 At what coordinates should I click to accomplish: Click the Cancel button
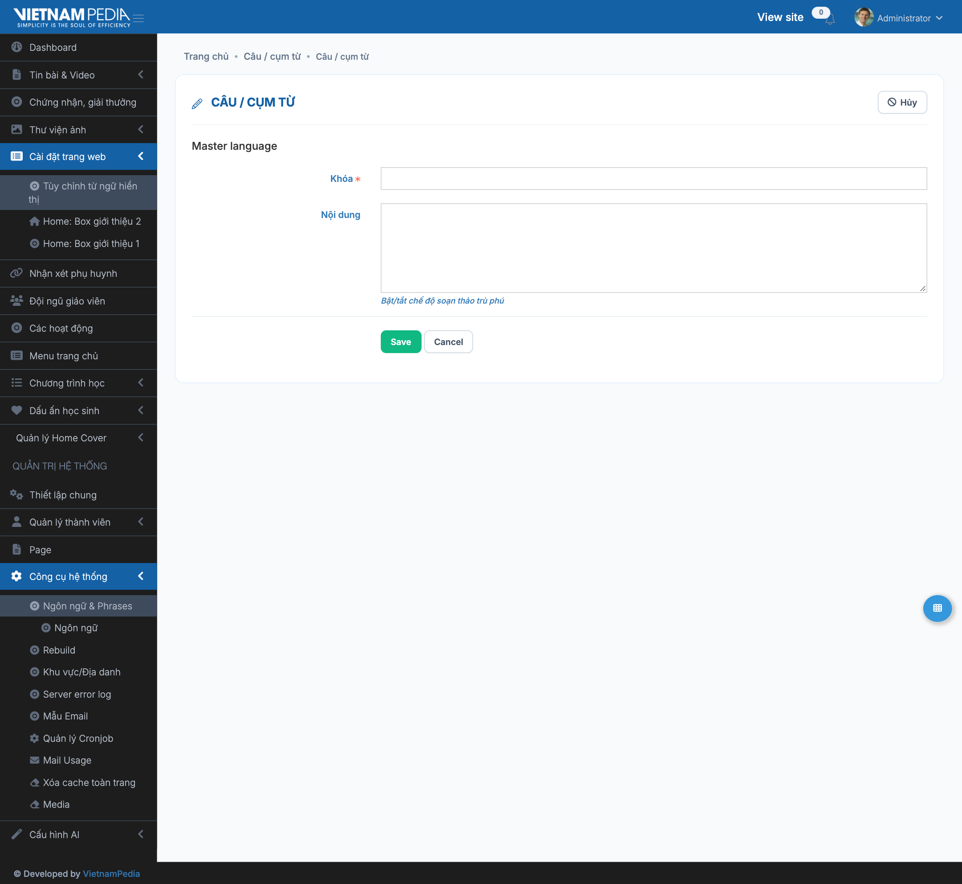coord(448,341)
